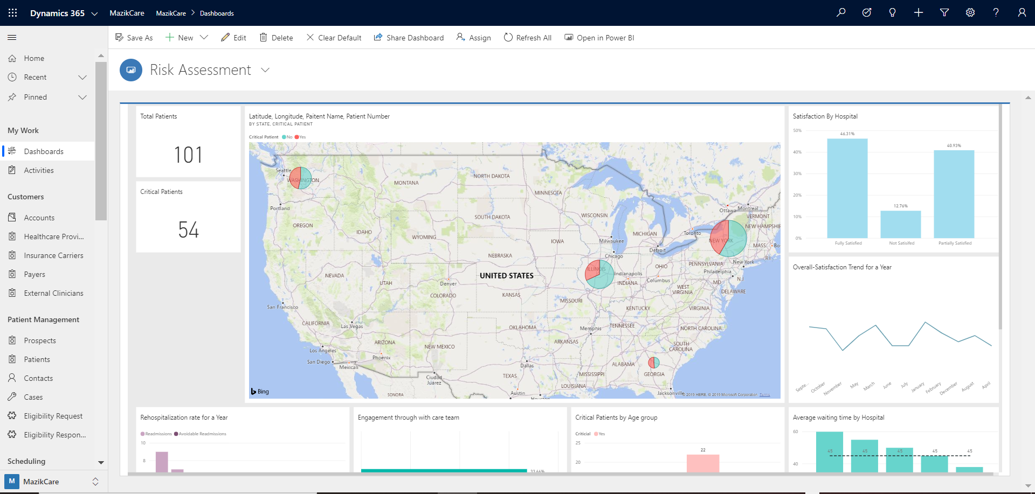Click the Edit dashboard command
Screen dimensions: 1035x494
pyautogui.click(x=233, y=38)
